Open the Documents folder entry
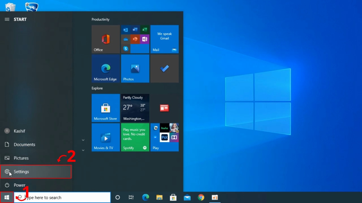Viewport: 362px width, 203px height. pyautogui.click(x=24, y=144)
